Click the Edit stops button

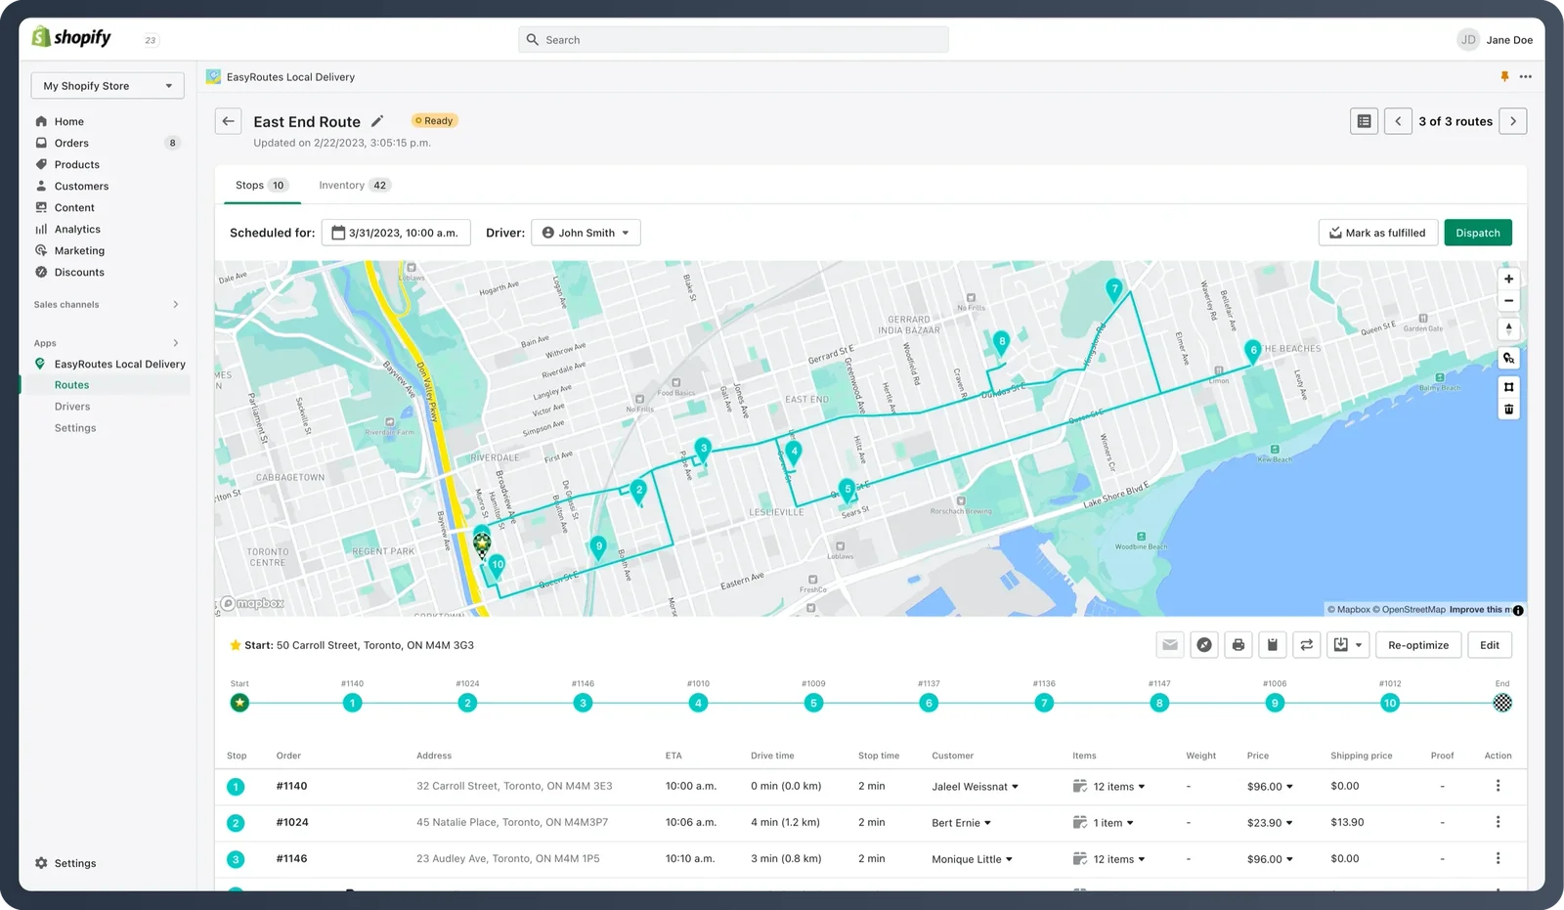pos(1490,645)
